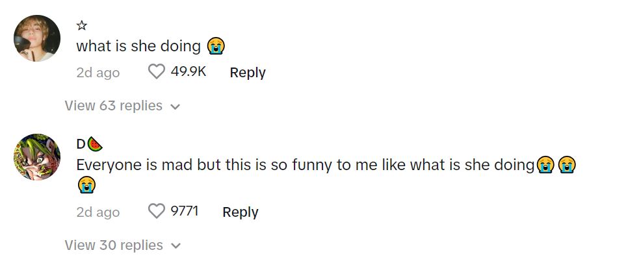Click the watermelon emoji next to username D

click(95, 144)
